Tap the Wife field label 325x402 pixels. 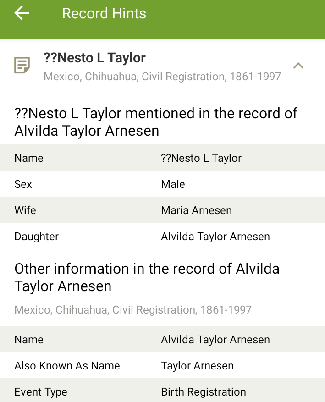tap(25, 210)
